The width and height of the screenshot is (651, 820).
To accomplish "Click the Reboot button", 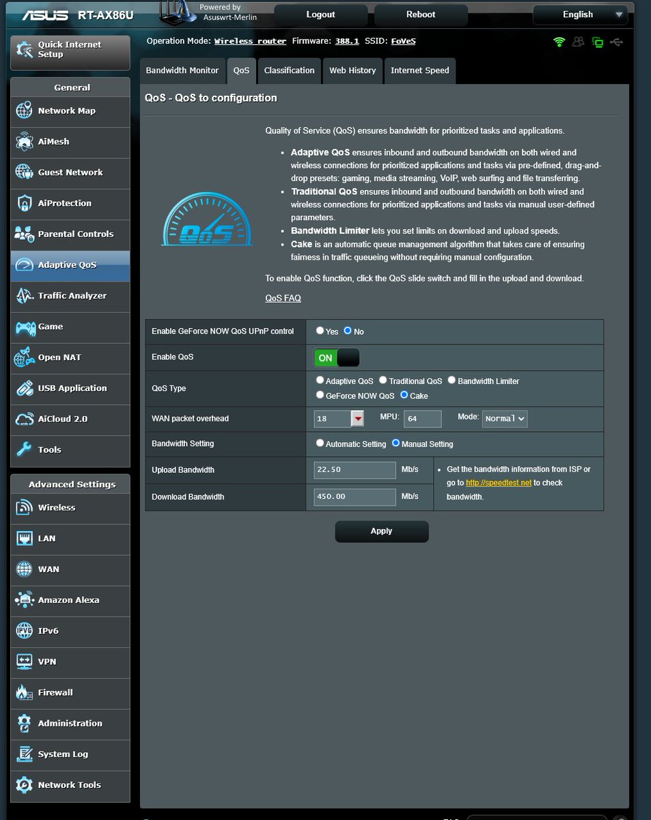I will [x=421, y=14].
